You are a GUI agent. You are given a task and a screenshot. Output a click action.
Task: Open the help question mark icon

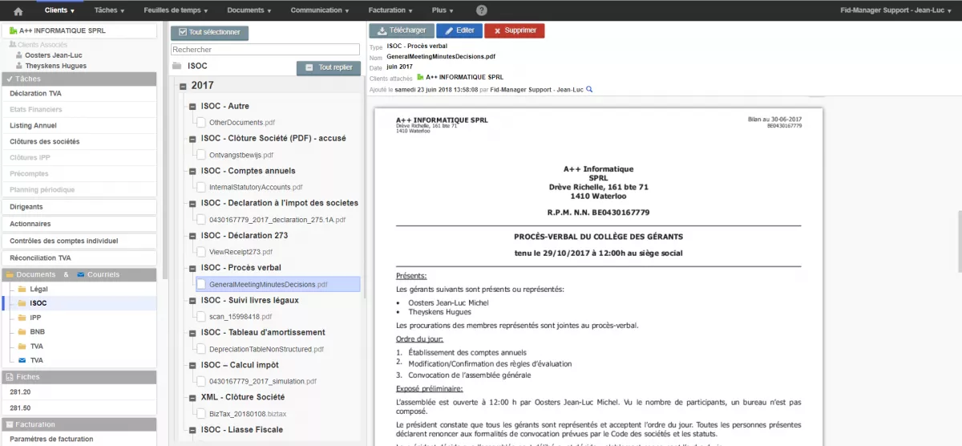pos(482,10)
